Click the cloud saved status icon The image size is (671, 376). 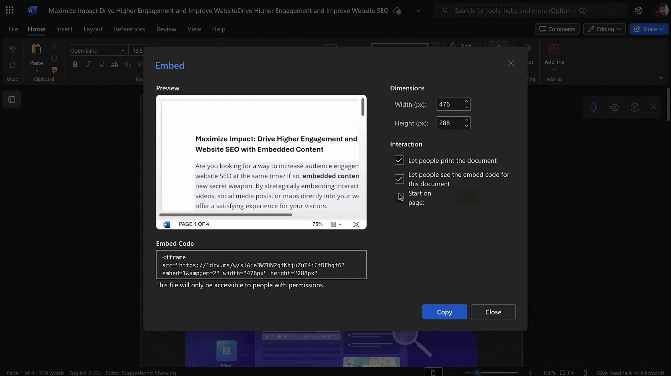click(397, 11)
